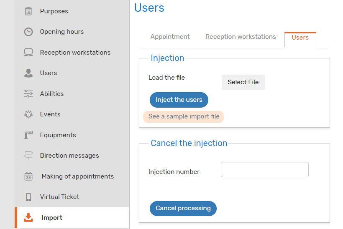The height and width of the screenshot is (229, 343).
Task: Click the Direction messages signpost icon
Action: click(x=28, y=156)
